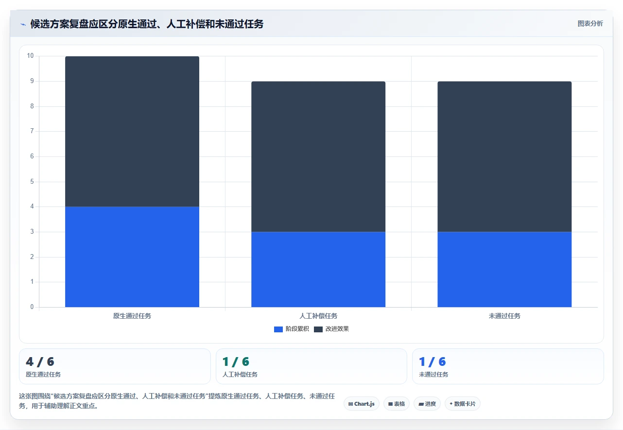
Task: Select the Chart.js tag chip
Action: tap(362, 404)
